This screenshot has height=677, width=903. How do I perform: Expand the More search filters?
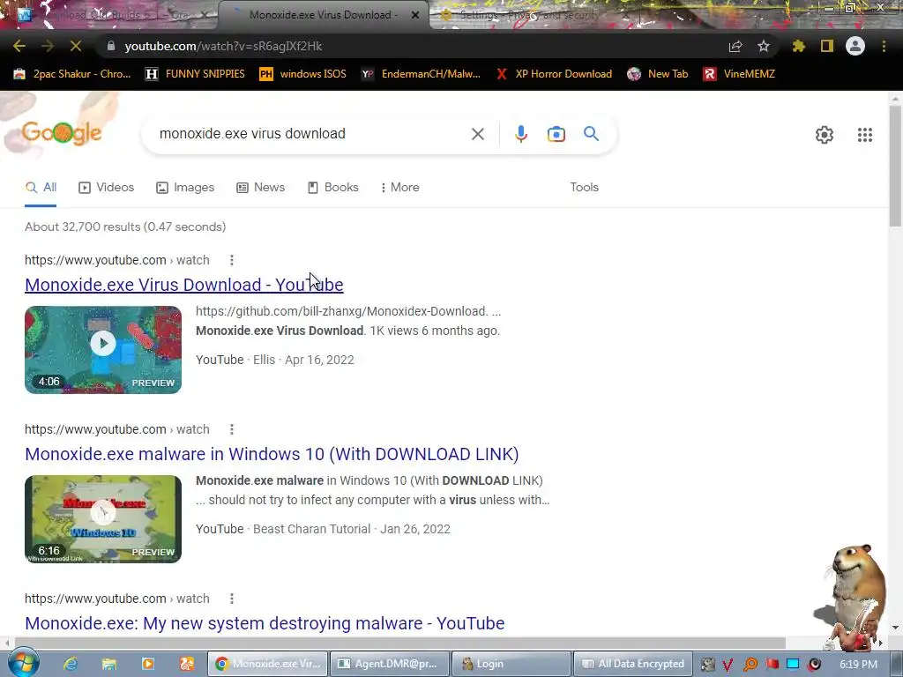tap(400, 187)
